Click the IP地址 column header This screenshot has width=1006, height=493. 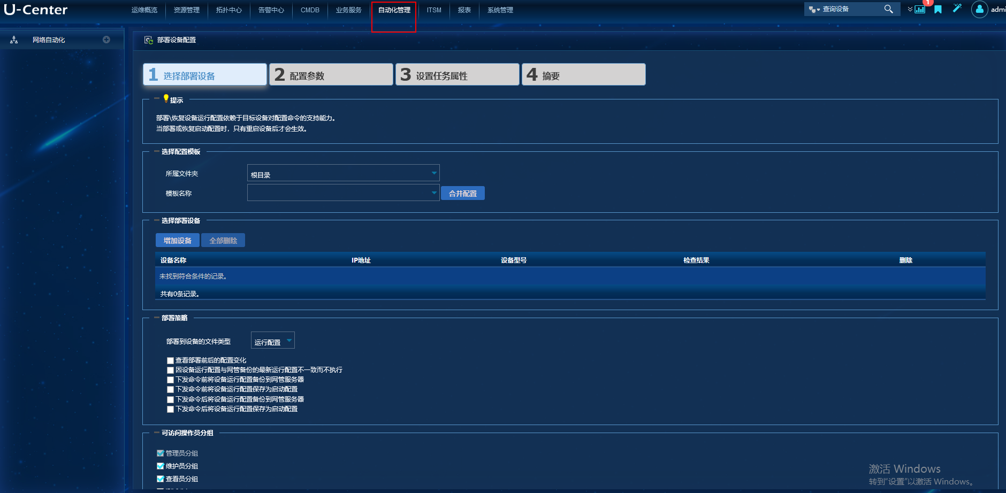[361, 260]
